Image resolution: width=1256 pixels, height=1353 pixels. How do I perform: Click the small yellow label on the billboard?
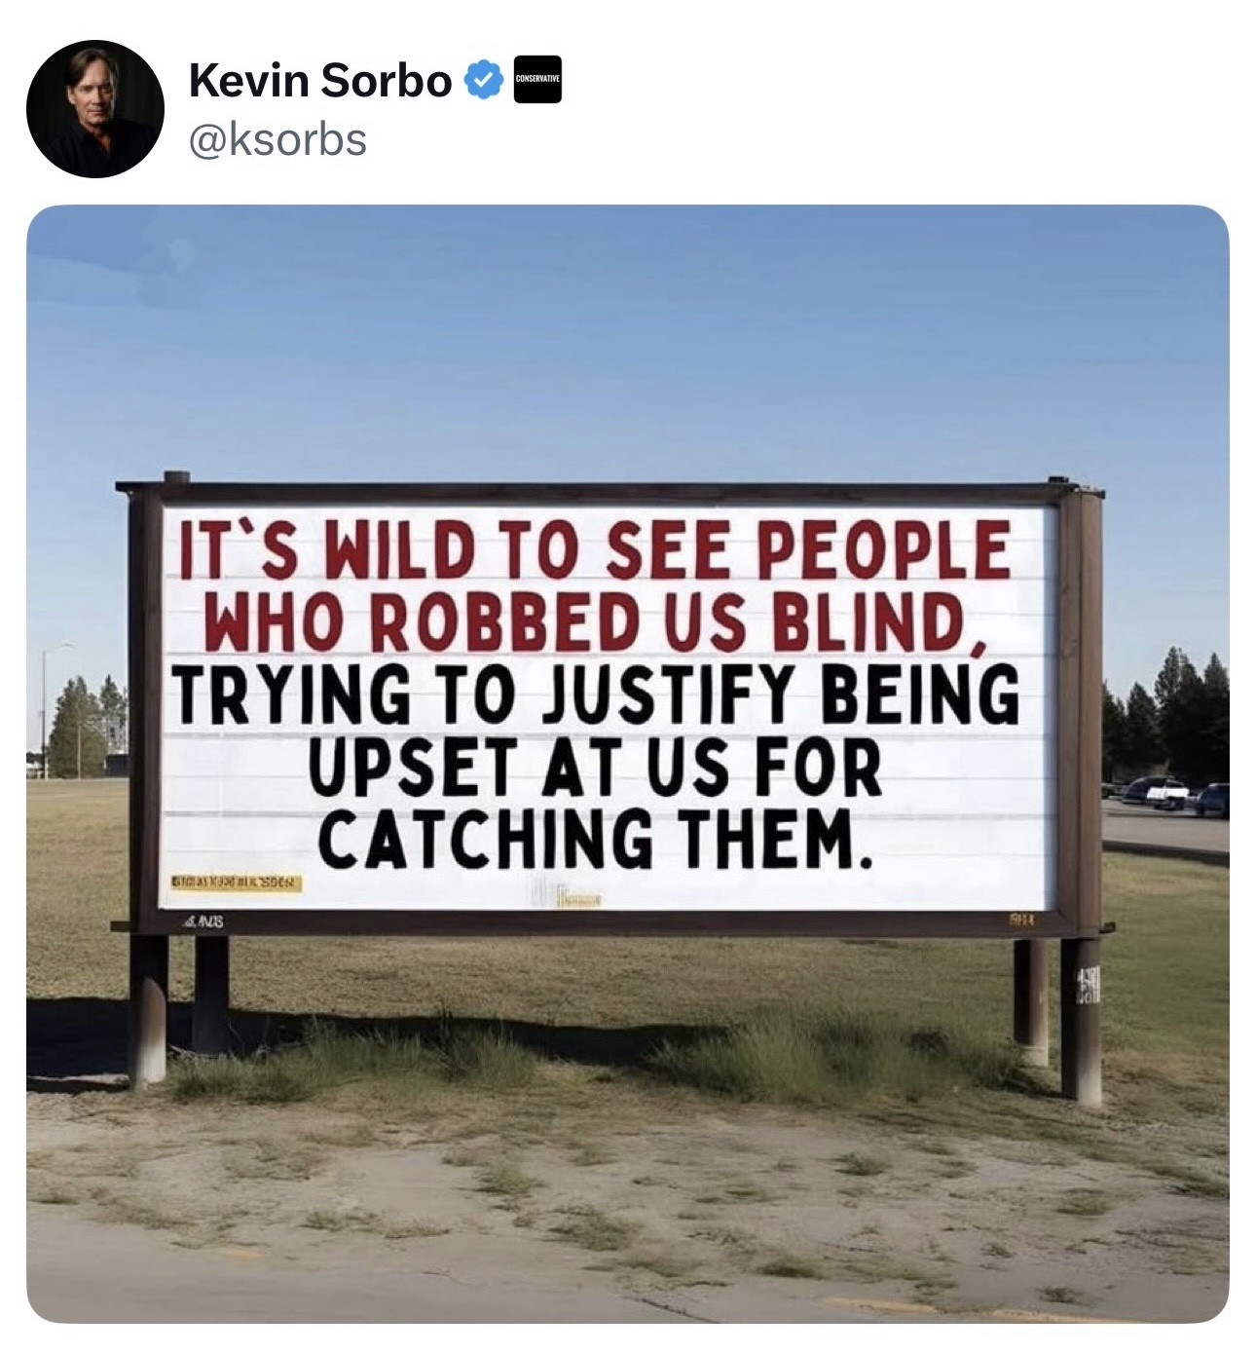coord(238,883)
